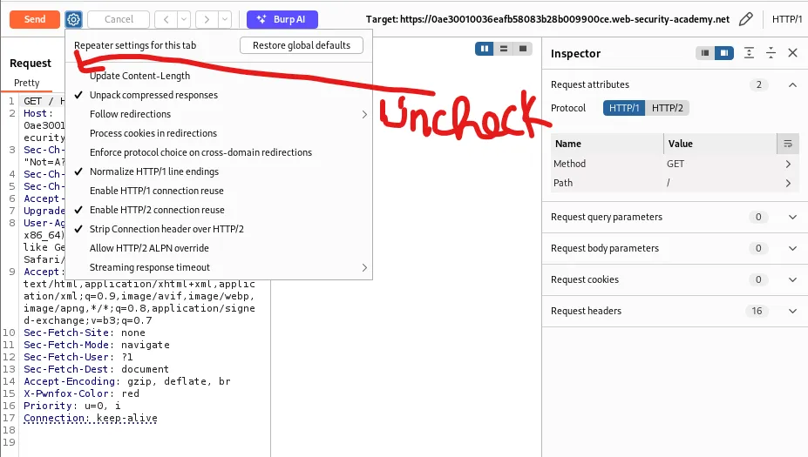Screen dimensions: 808x457
Task: Toggle Unpack compressed responses option
Action: [219, 95]
